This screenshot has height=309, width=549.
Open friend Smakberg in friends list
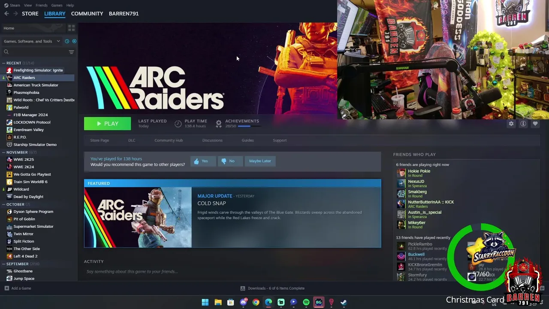(417, 192)
